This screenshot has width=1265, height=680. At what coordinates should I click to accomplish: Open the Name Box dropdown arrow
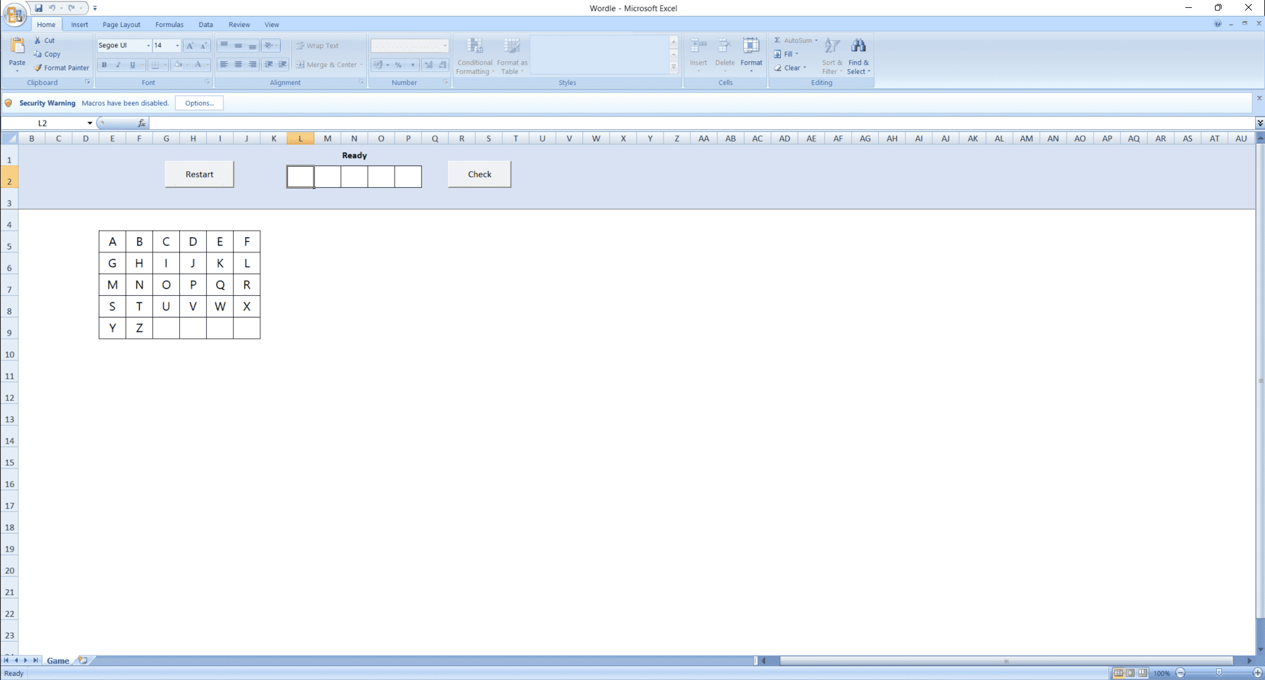(x=90, y=123)
